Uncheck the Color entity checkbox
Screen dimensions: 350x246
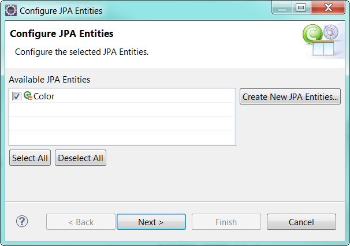tap(16, 96)
